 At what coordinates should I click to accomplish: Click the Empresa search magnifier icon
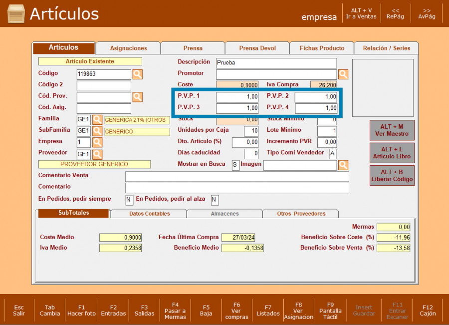pos(97,143)
